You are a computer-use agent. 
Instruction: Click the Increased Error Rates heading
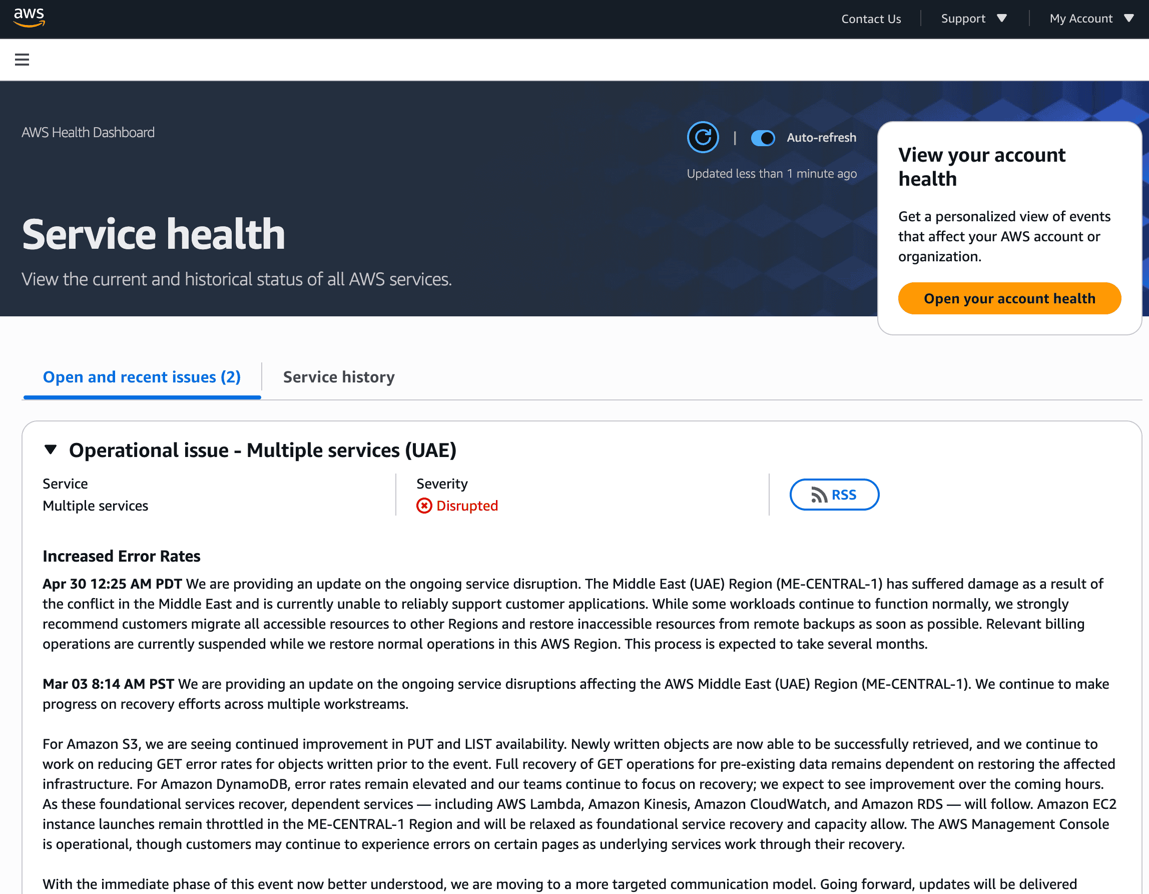[122, 556]
